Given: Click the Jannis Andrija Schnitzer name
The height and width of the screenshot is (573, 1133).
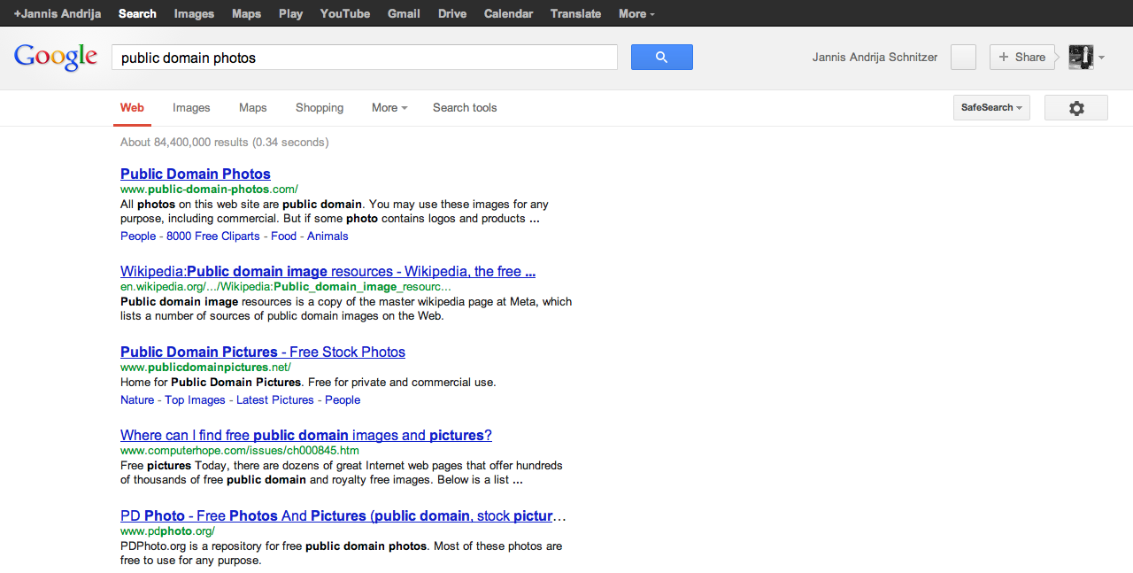Looking at the screenshot, I should [875, 58].
